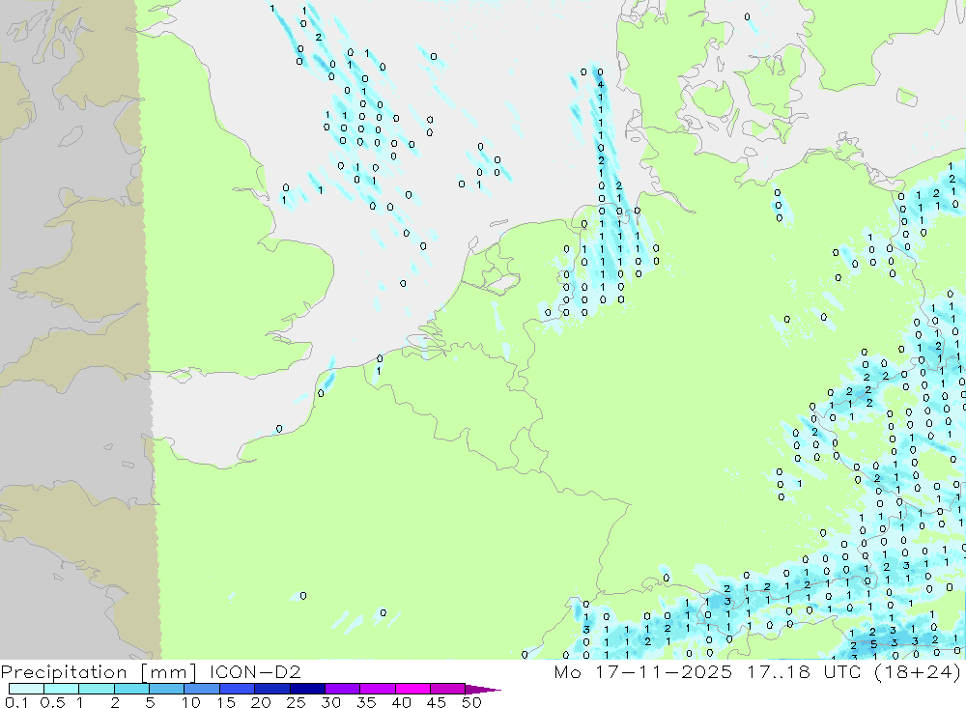
Task: Select the swatch between 45 and 50
Action: click(448, 689)
